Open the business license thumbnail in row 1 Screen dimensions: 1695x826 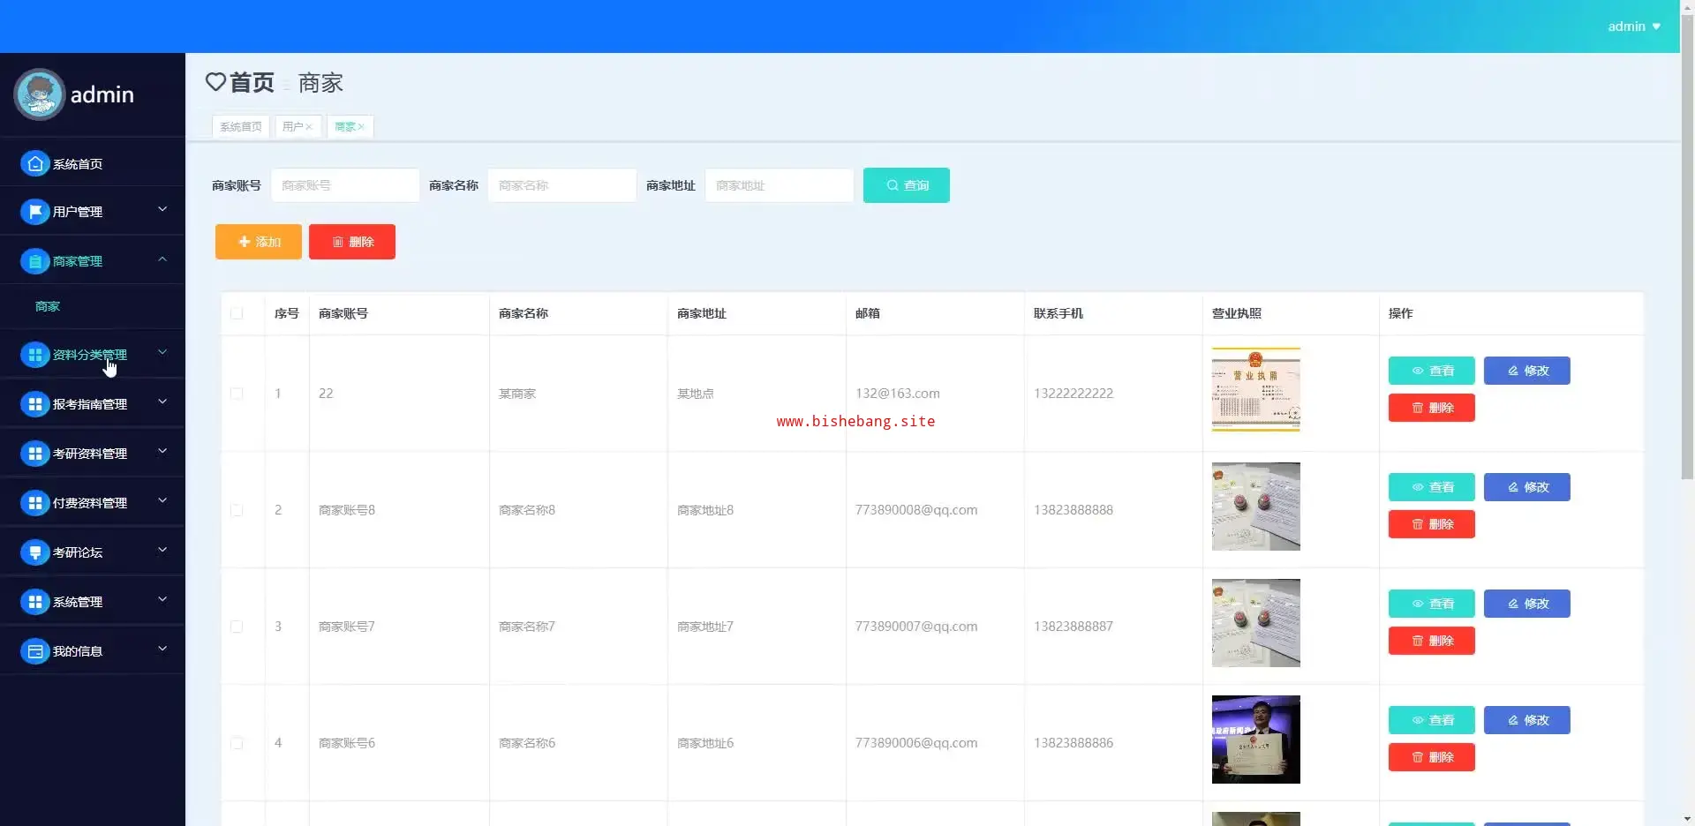tap(1255, 389)
